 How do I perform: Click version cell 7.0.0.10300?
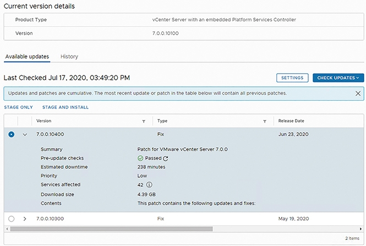point(50,219)
